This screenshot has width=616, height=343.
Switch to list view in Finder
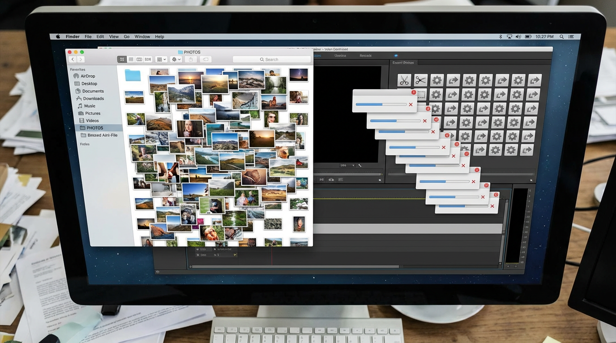[131, 59]
